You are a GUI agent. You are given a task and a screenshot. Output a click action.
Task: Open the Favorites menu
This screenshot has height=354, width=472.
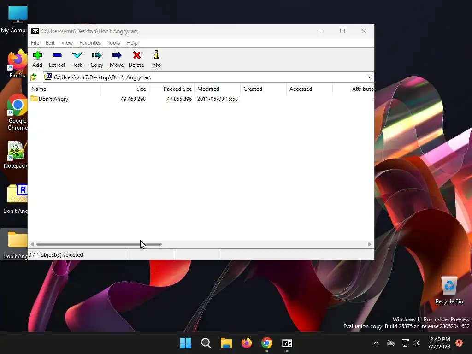90,43
